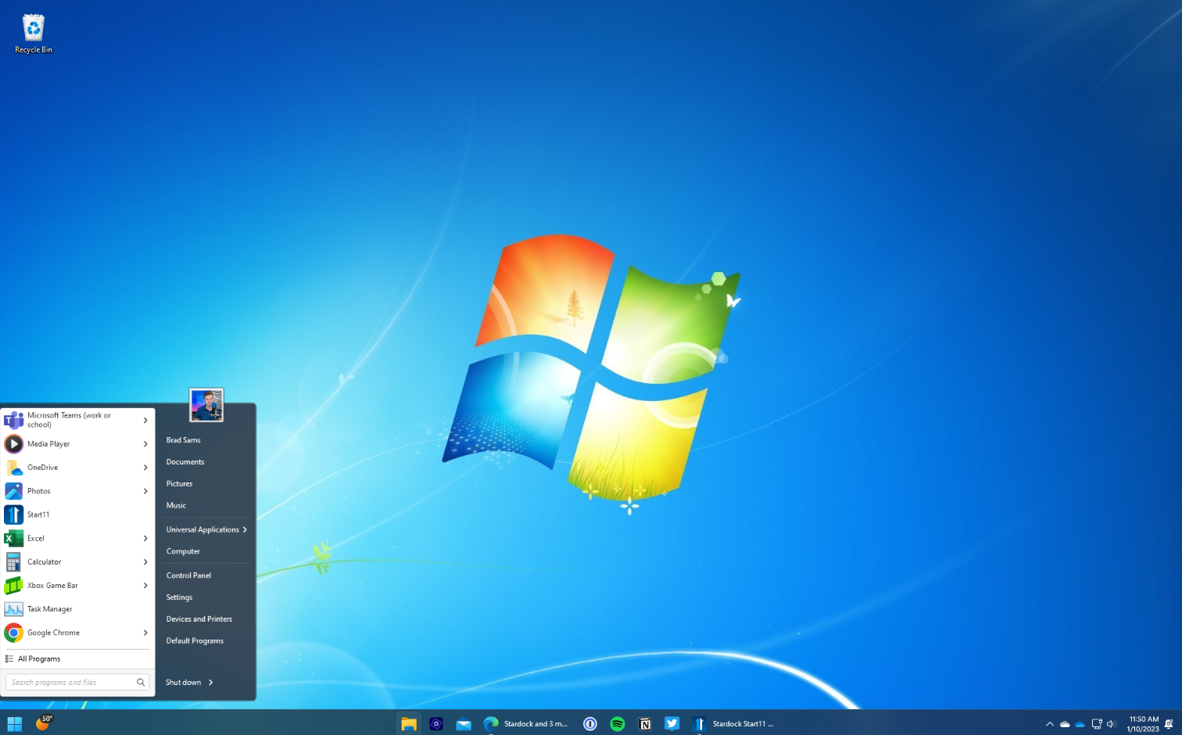Select Devices and Printers
This screenshot has height=735, width=1182.
point(199,619)
